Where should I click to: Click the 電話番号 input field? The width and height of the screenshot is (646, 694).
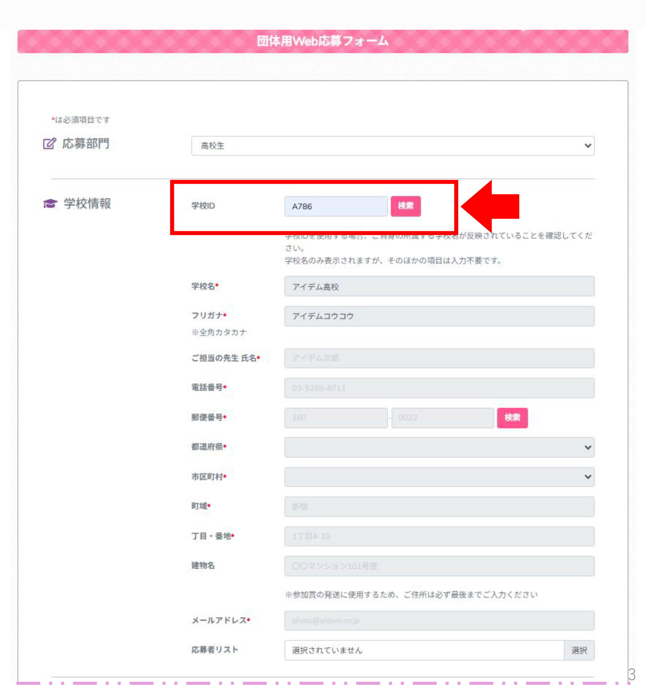(439, 388)
